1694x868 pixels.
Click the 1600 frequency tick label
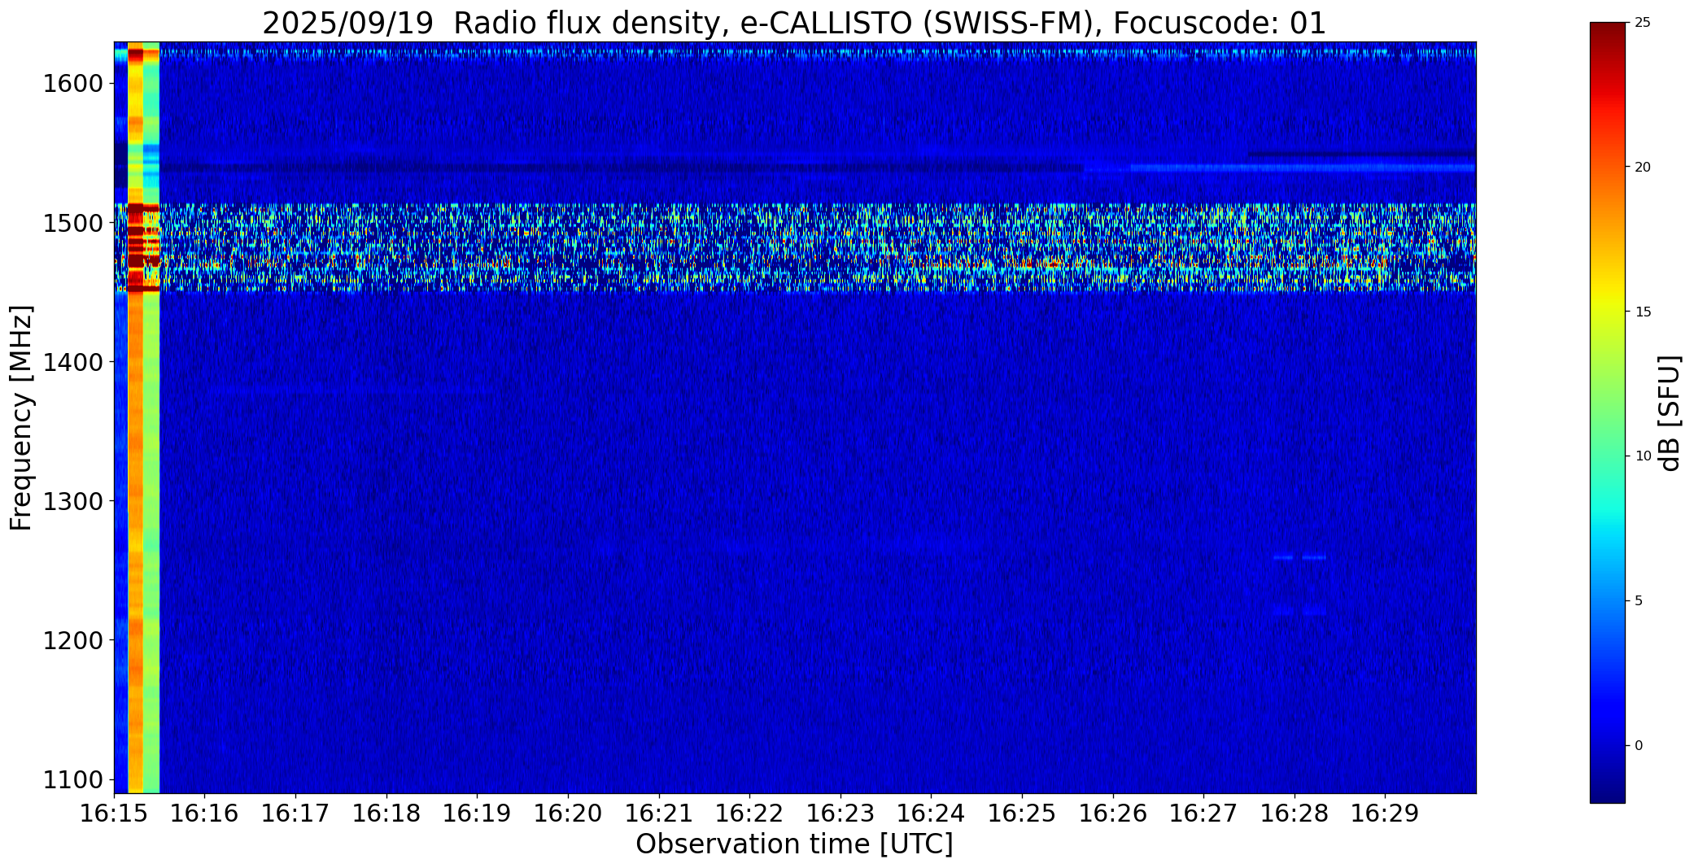(73, 84)
